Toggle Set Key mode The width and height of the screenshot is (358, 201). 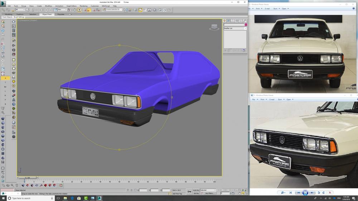coord(196,193)
